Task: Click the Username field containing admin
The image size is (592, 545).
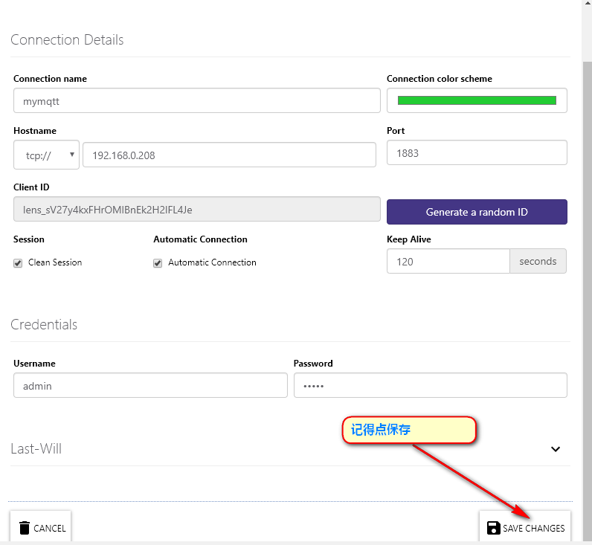Action: click(150, 385)
